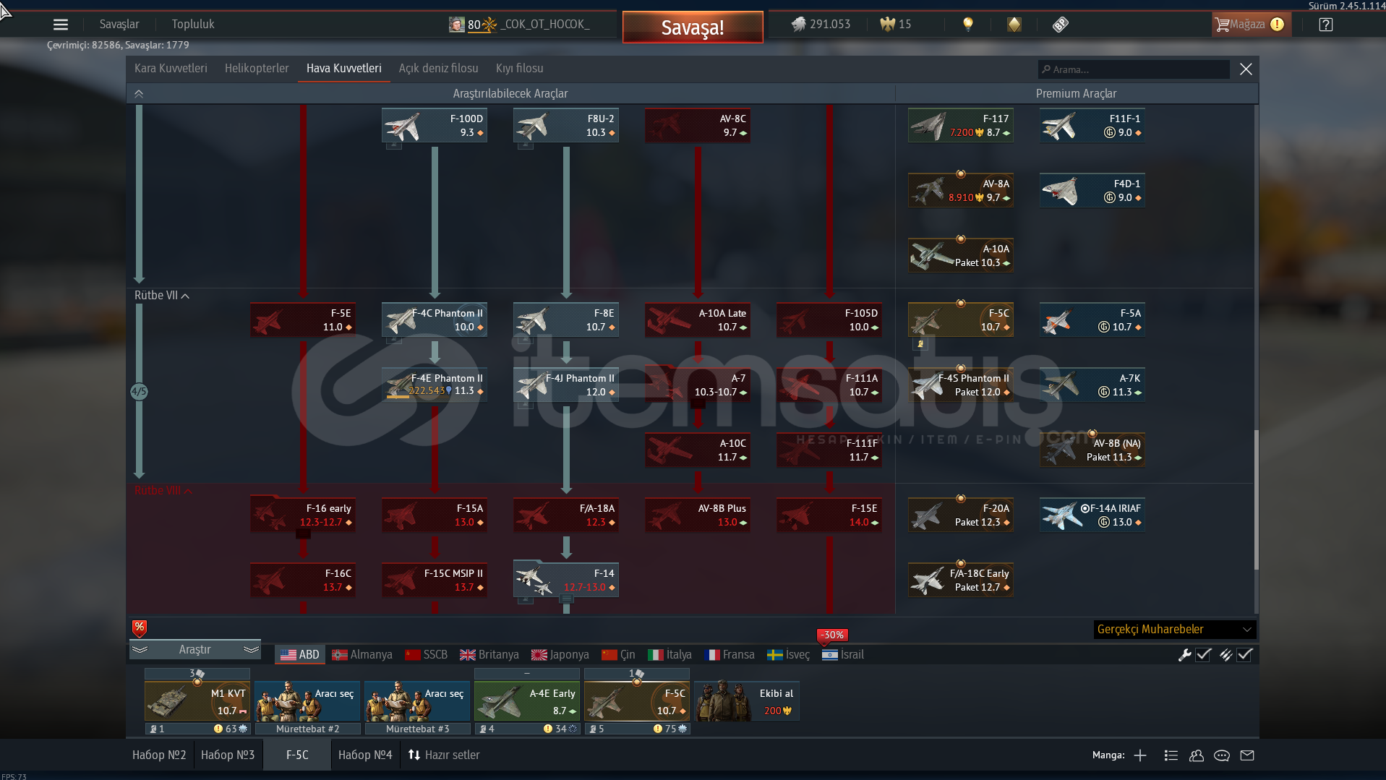Select the İtalya nation tab
The height and width of the screenshot is (780, 1386).
(670, 655)
